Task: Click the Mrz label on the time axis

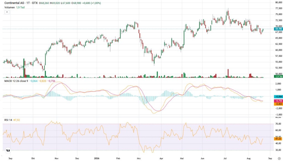Action: 139,158
